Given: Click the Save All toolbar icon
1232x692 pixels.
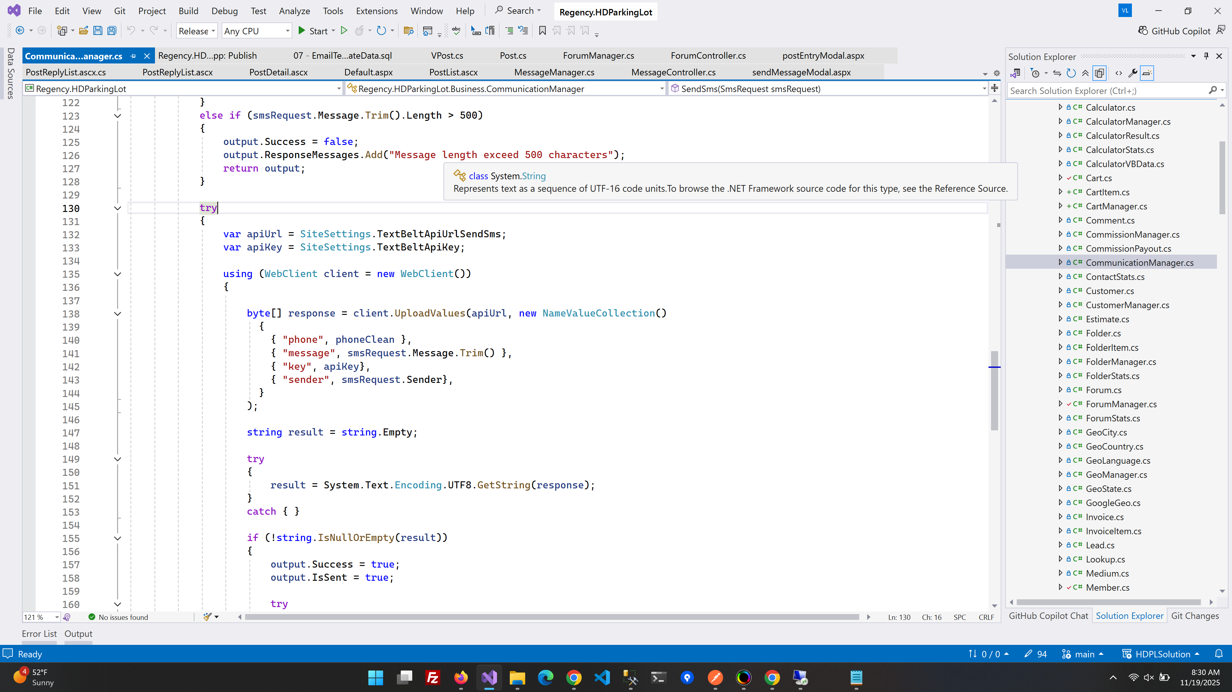Looking at the screenshot, I should [111, 31].
